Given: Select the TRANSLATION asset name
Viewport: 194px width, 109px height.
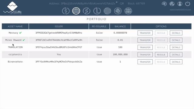Looking at the screenshot, I should tap(15, 47).
